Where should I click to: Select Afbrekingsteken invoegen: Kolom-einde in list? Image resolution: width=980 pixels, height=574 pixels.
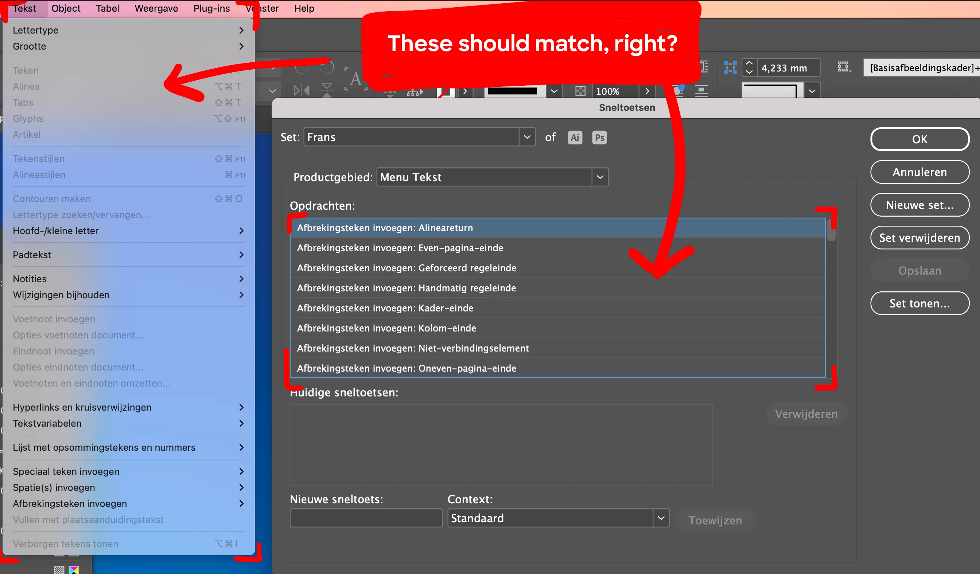tap(386, 328)
